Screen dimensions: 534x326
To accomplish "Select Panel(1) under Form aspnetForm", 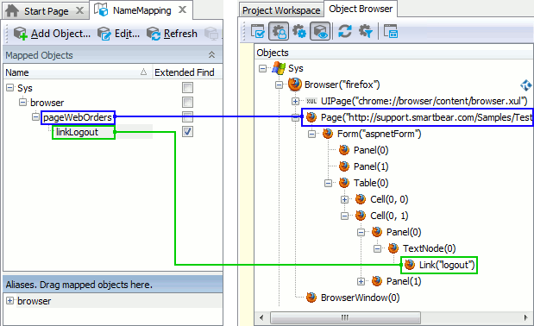I will pos(371,166).
